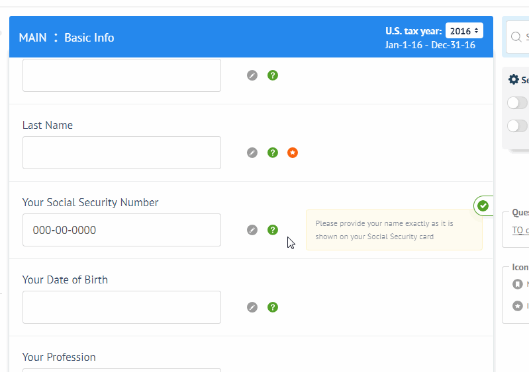Screen dimensions: 529x372
Task: Click pencil edit icon beside Last Name
Action: pyautogui.click(x=252, y=153)
